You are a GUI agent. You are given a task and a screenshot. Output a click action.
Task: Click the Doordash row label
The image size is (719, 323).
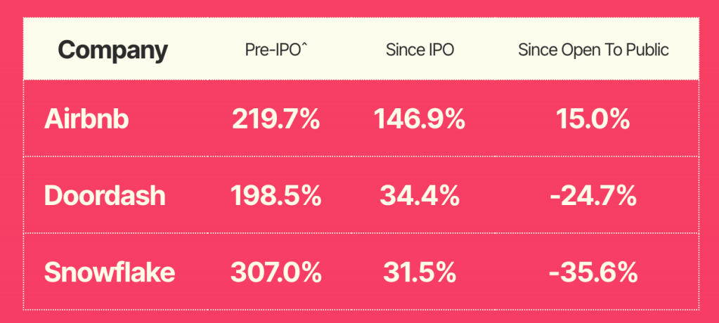tap(105, 196)
